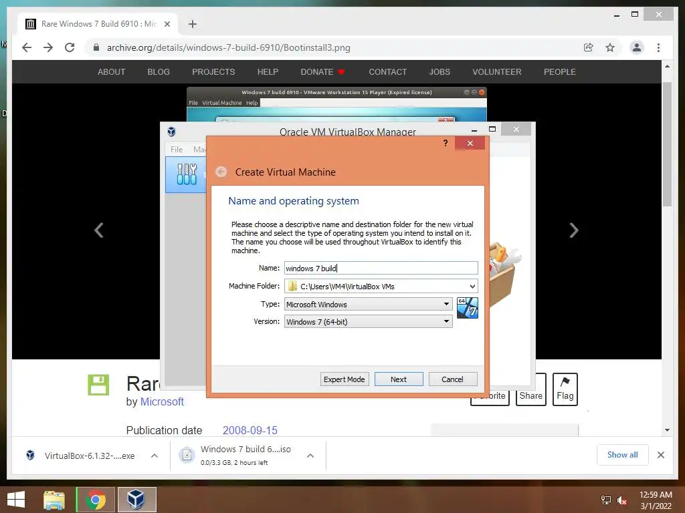
Task: Click the network tray icon
Action: 606,500
